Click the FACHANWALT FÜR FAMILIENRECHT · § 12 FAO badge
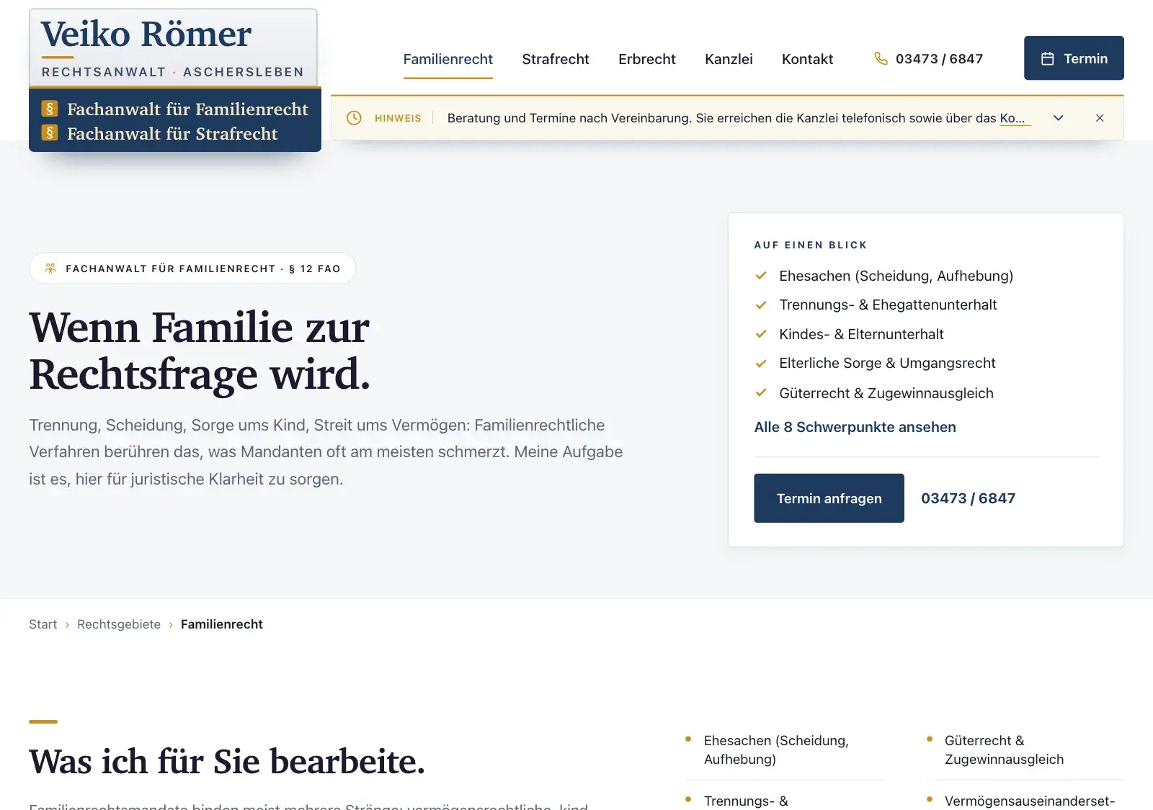This screenshot has height=810, width=1153. 192,269
